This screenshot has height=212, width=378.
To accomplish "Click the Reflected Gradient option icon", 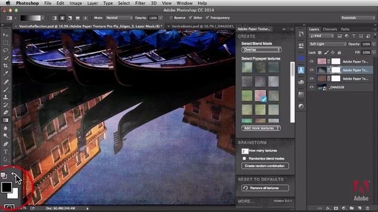I will click(x=77, y=18).
